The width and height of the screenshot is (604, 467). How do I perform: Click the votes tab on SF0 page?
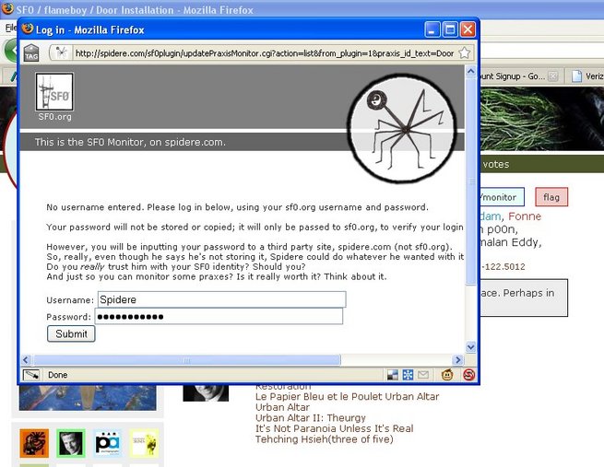point(496,164)
